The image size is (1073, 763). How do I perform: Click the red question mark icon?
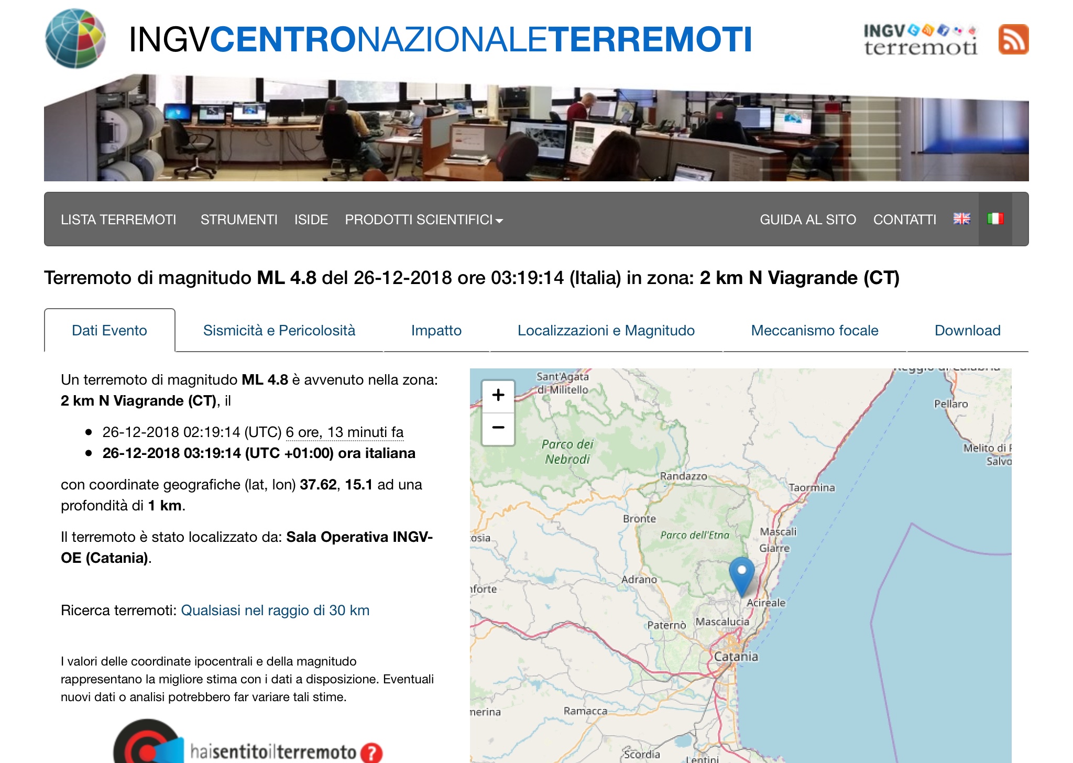[x=371, y=753]
